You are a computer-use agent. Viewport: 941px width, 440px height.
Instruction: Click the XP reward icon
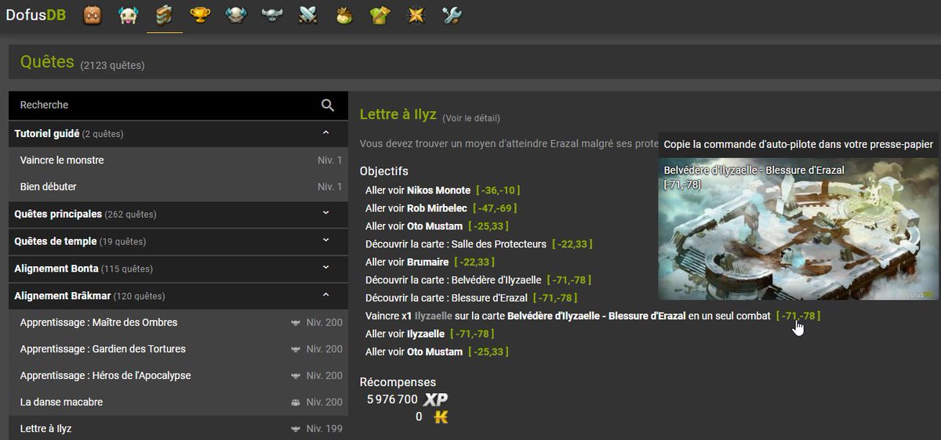point(436,399)
